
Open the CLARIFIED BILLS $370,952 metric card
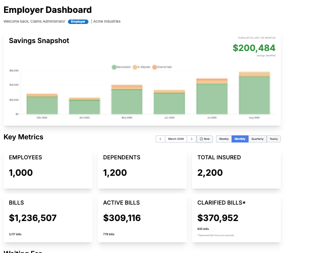[236, 218]
